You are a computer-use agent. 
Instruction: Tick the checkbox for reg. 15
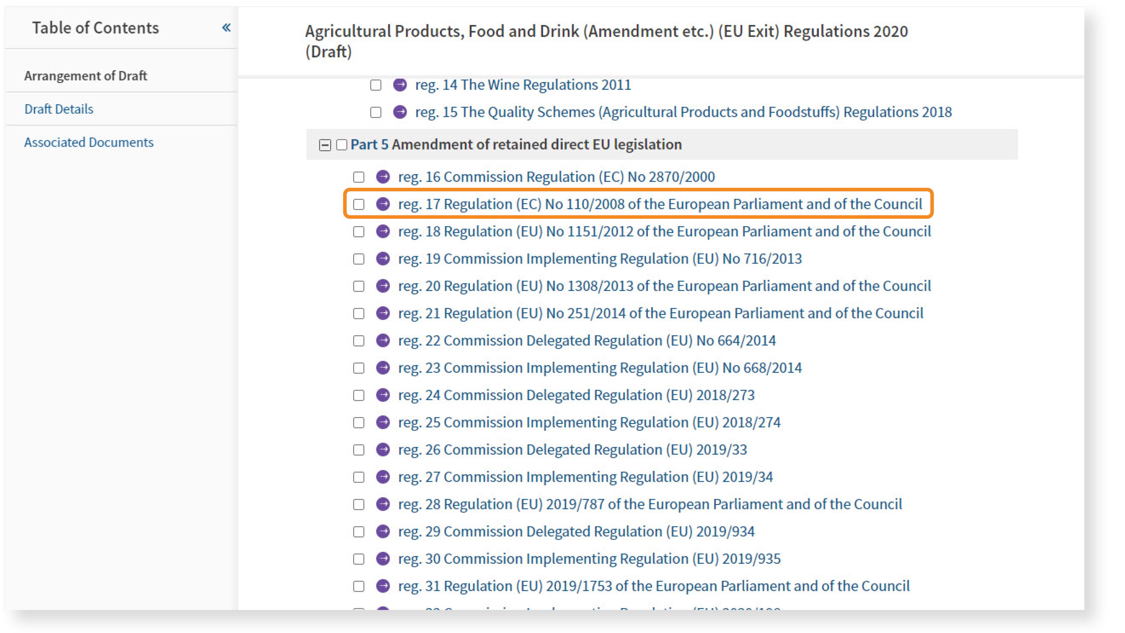[x=376, y=113]
